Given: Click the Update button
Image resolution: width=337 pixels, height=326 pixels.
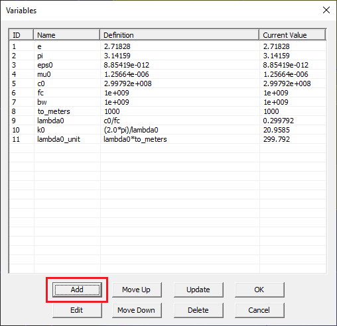Looking at the screenshot, I should pos(198,290).
